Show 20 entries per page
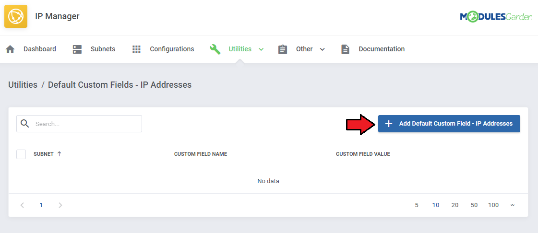This screenshot has width=538, height=233. tap(455, 205)
